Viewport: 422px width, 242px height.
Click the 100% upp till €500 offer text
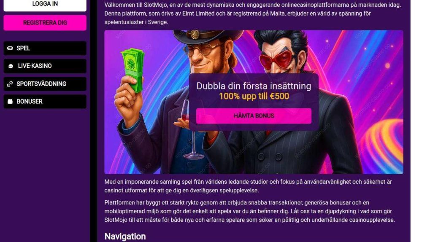(254, 96)
